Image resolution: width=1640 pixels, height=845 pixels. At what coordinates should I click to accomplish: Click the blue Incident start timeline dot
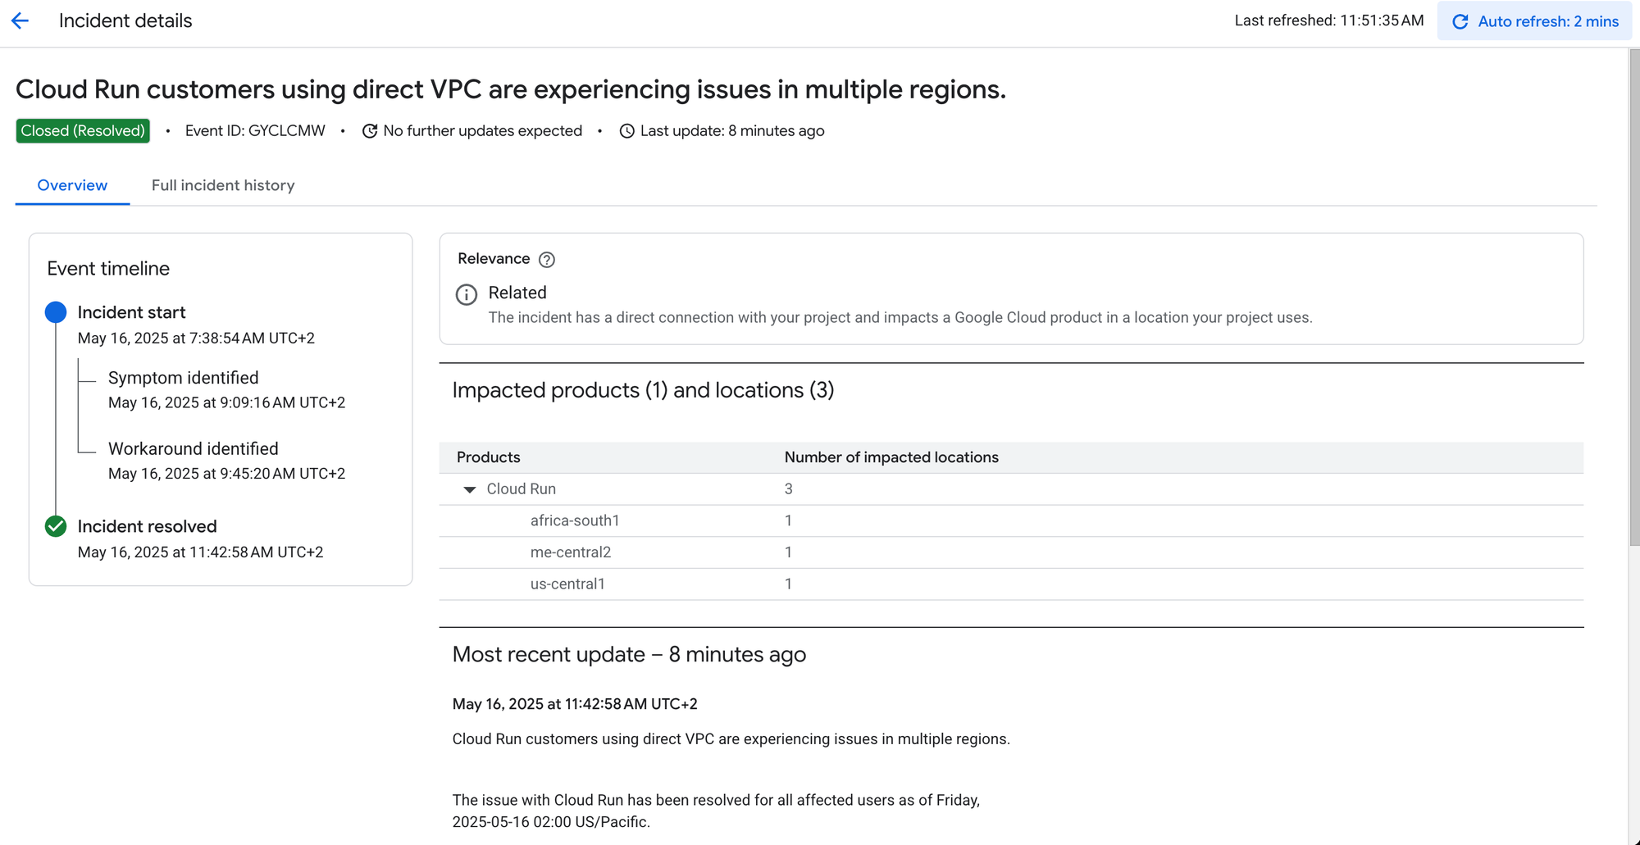[x=56, y=312]
